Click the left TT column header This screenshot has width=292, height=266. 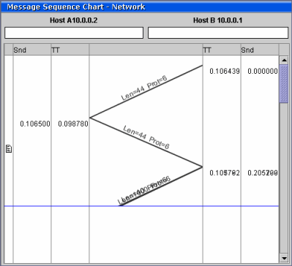click(70, 50)
